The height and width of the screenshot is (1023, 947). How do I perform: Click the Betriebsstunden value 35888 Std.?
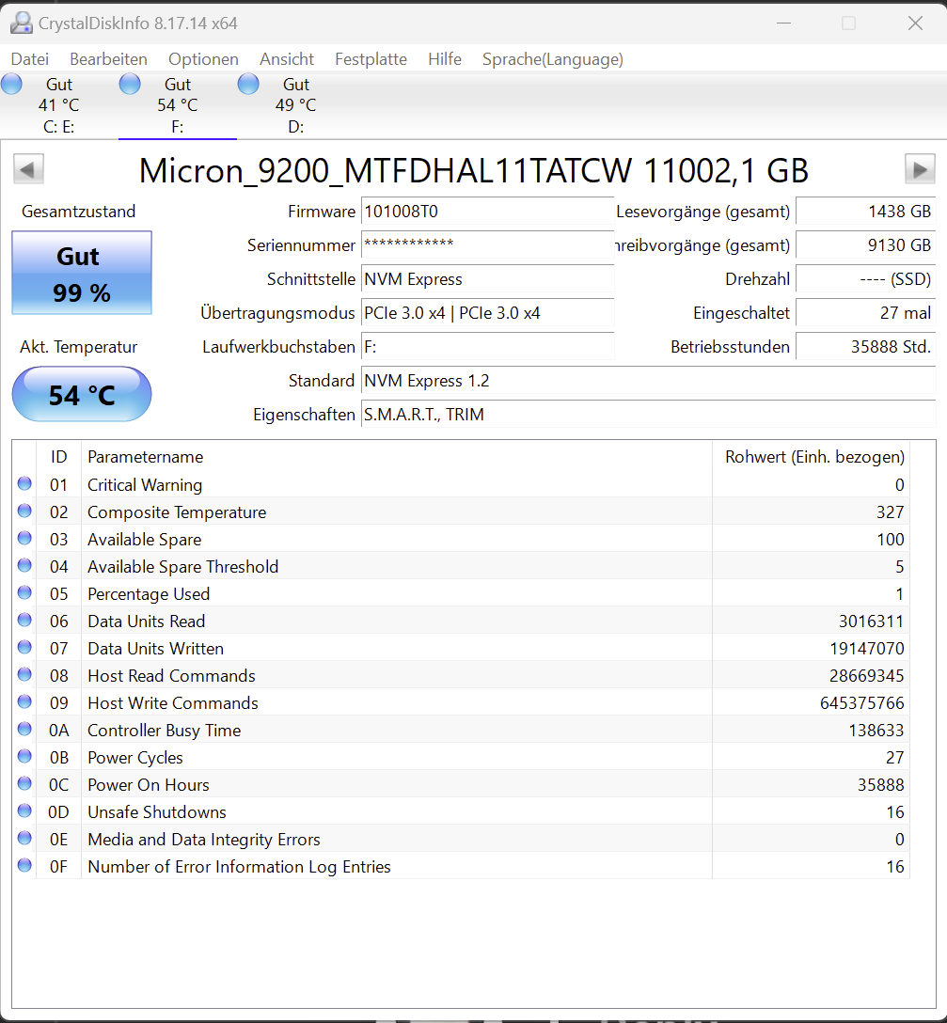865,347
